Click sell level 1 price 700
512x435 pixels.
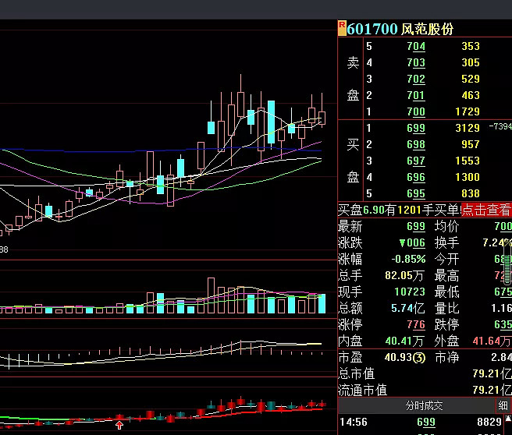coord(416,111)
